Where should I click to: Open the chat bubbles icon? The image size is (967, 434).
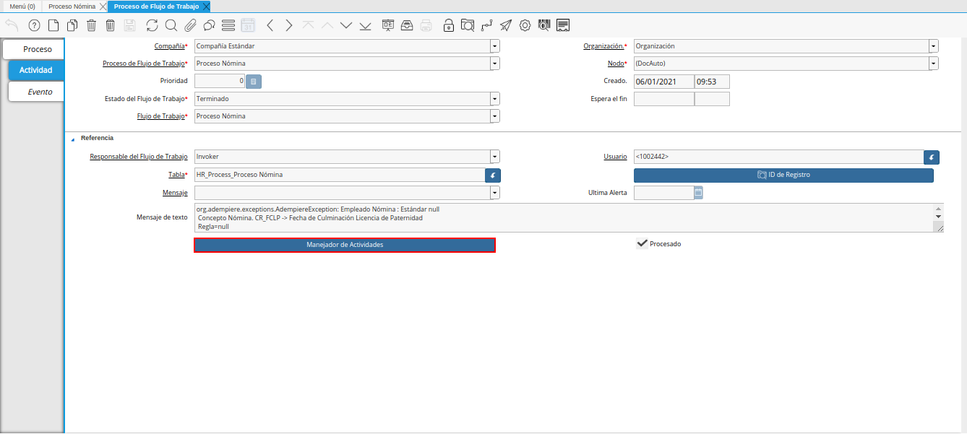(x=209, y=25)
